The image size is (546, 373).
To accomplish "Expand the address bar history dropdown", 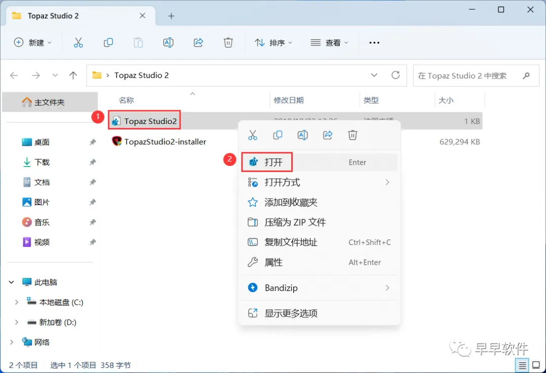I will coord(374,75).
